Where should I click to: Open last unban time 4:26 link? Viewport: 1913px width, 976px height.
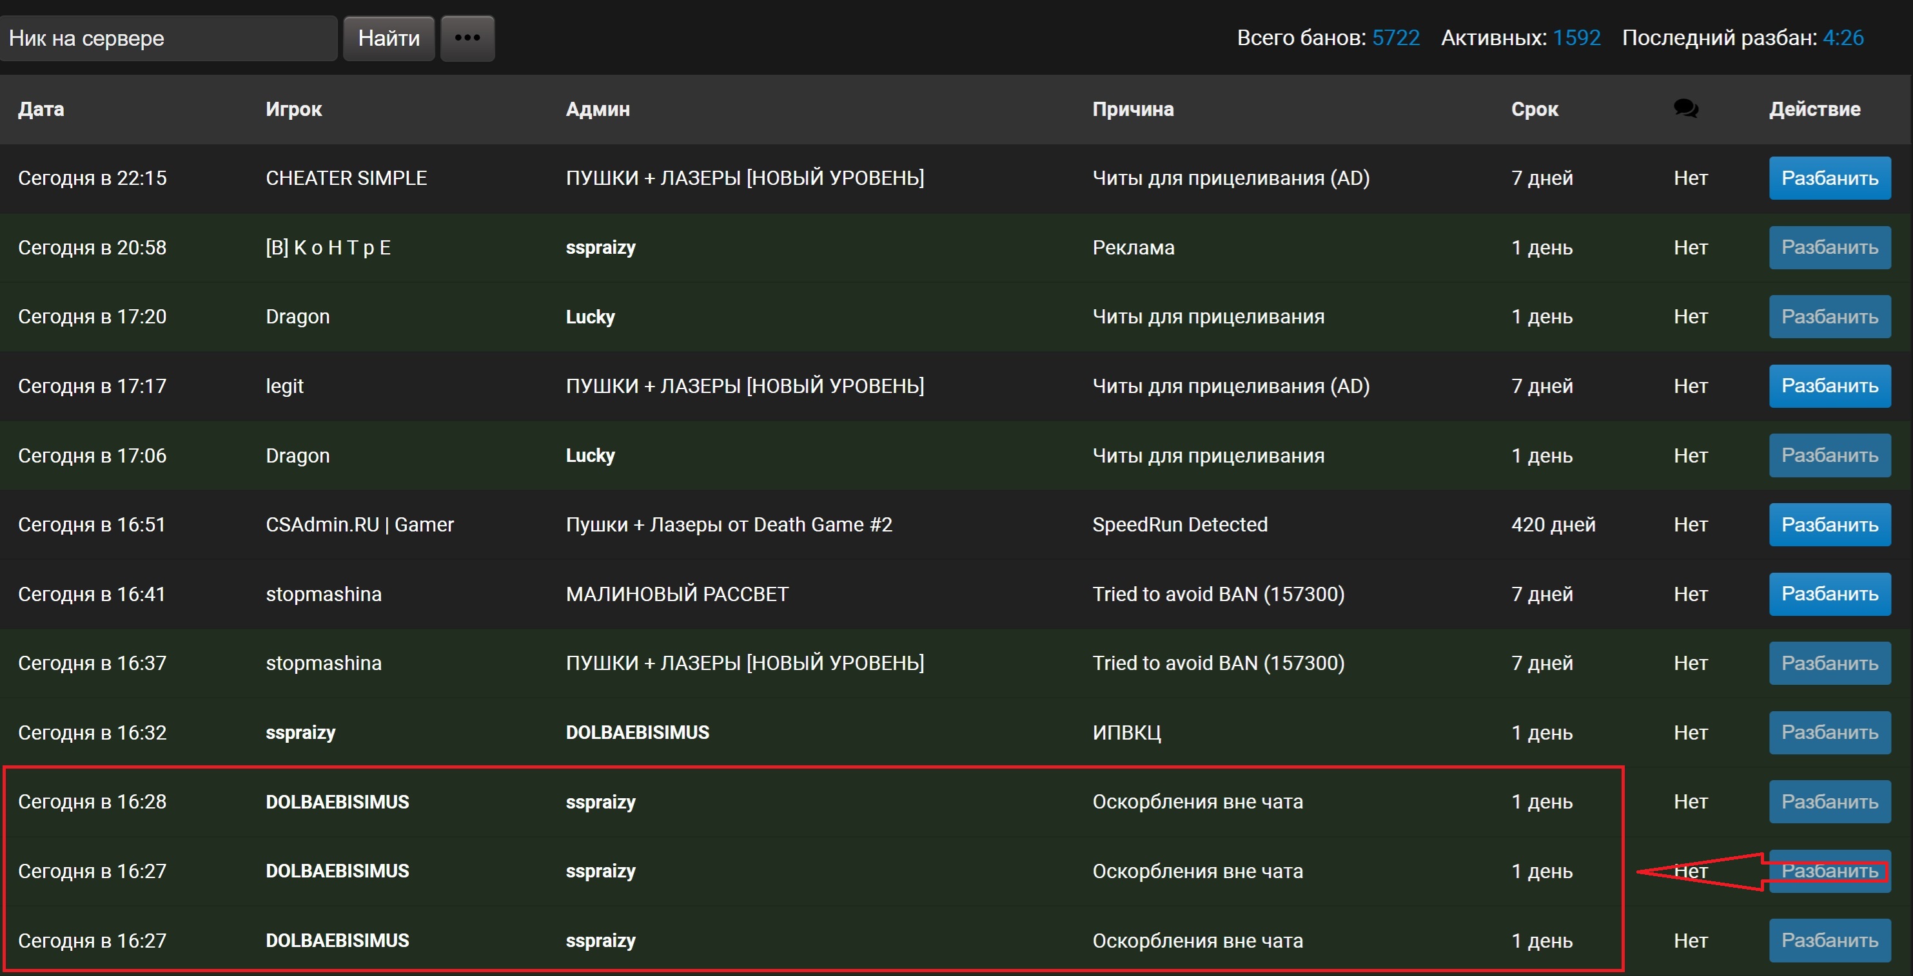tap(1843, 38)
